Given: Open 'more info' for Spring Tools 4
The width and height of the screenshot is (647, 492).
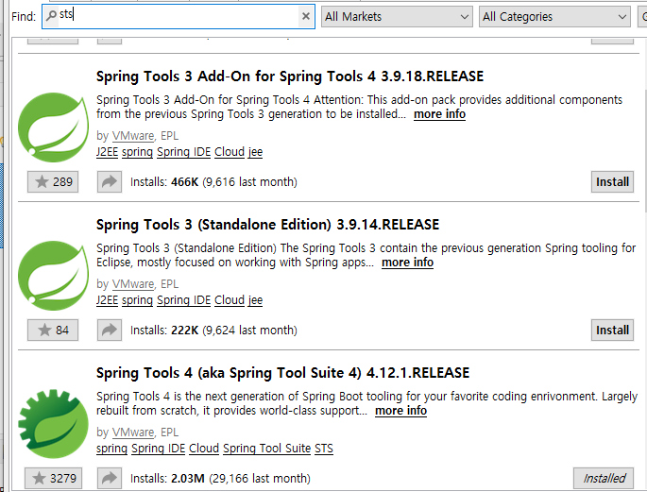Looking at the screenshot, I should click(400, 411).
